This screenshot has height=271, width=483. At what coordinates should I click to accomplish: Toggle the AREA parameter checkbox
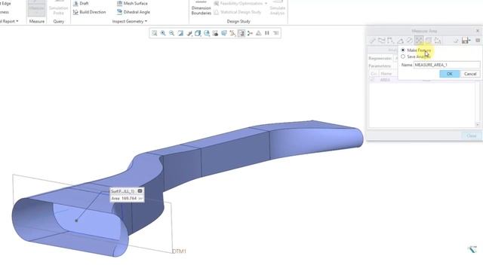[373, 80]
